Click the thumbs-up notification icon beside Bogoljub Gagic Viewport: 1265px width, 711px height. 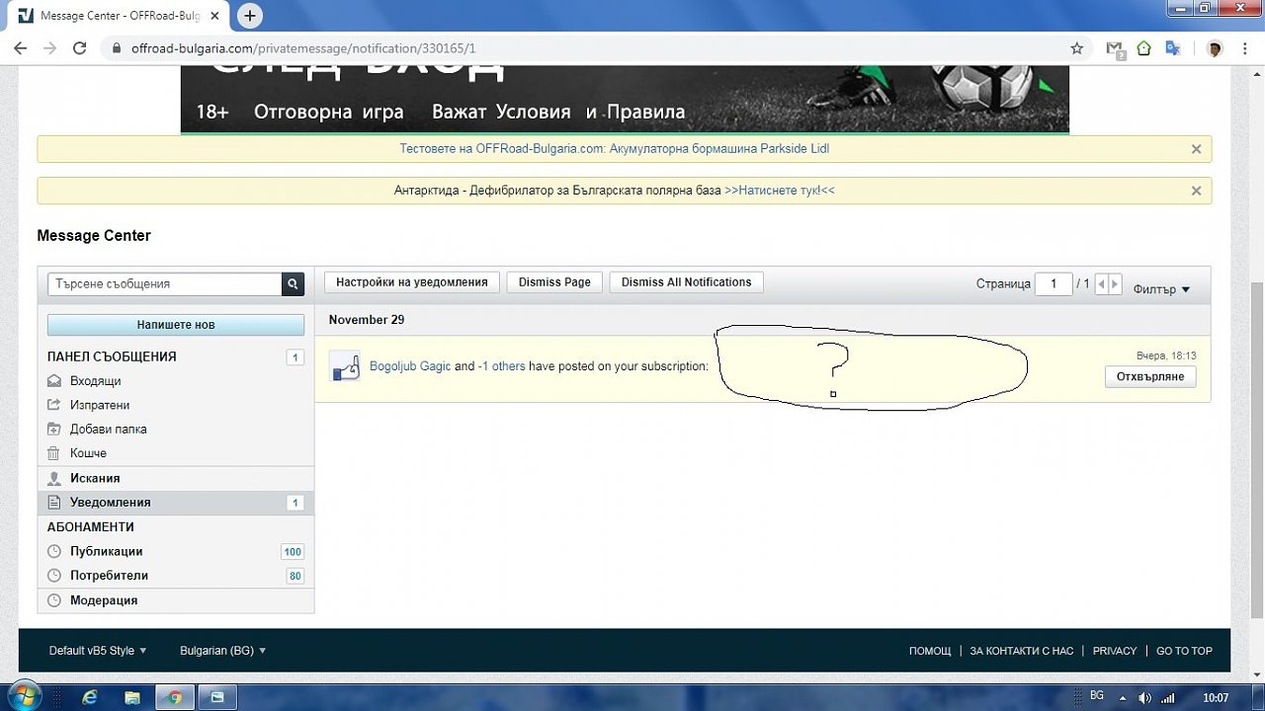click(344, 366)
